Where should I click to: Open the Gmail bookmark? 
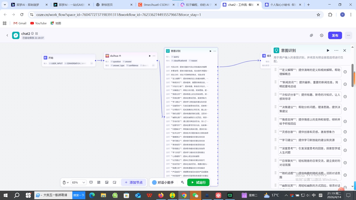coord(20,23)
